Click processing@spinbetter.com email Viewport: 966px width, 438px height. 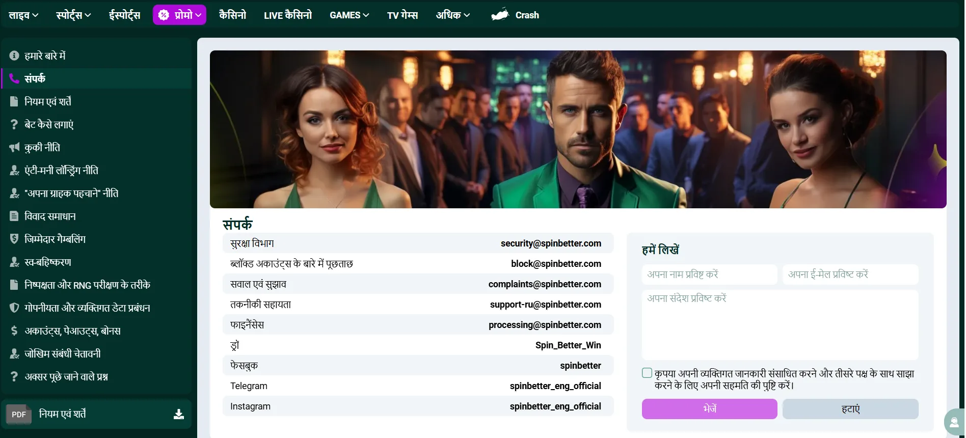click(545, 325)
